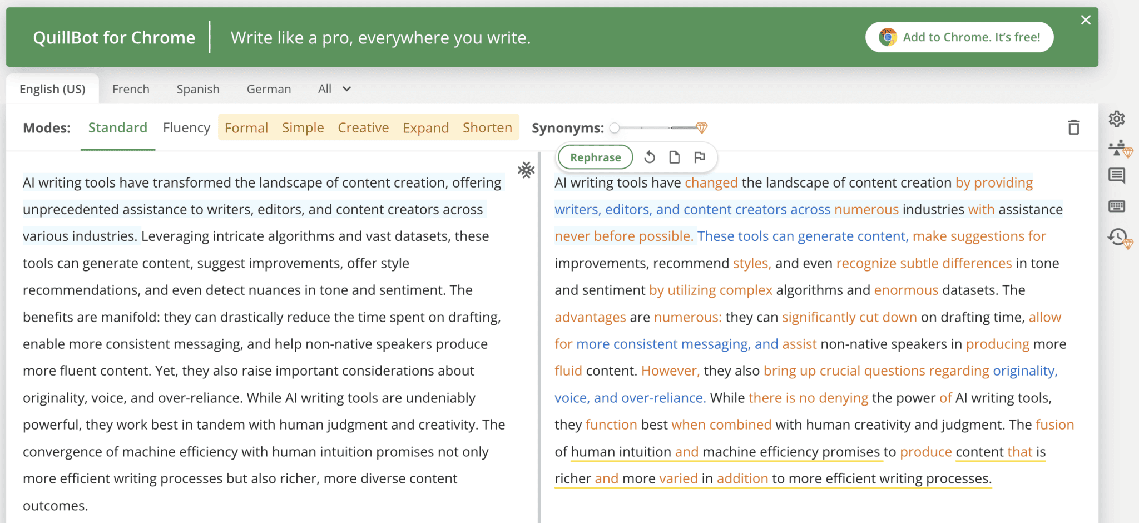This screenshot has height=523, width=1139.
Task: Switch to the French language tab
Action: [x=131, y=89]
